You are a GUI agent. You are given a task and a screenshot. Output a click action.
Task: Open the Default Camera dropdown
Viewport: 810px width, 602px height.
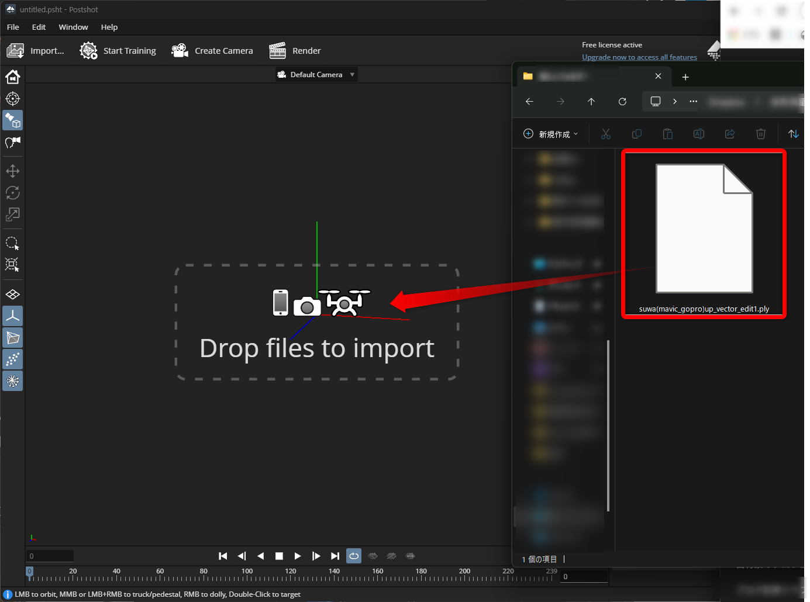click(316, 75)
